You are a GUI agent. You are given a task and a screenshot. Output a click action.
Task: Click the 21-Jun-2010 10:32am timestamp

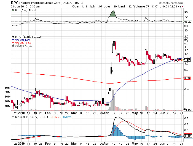[25, 7]
